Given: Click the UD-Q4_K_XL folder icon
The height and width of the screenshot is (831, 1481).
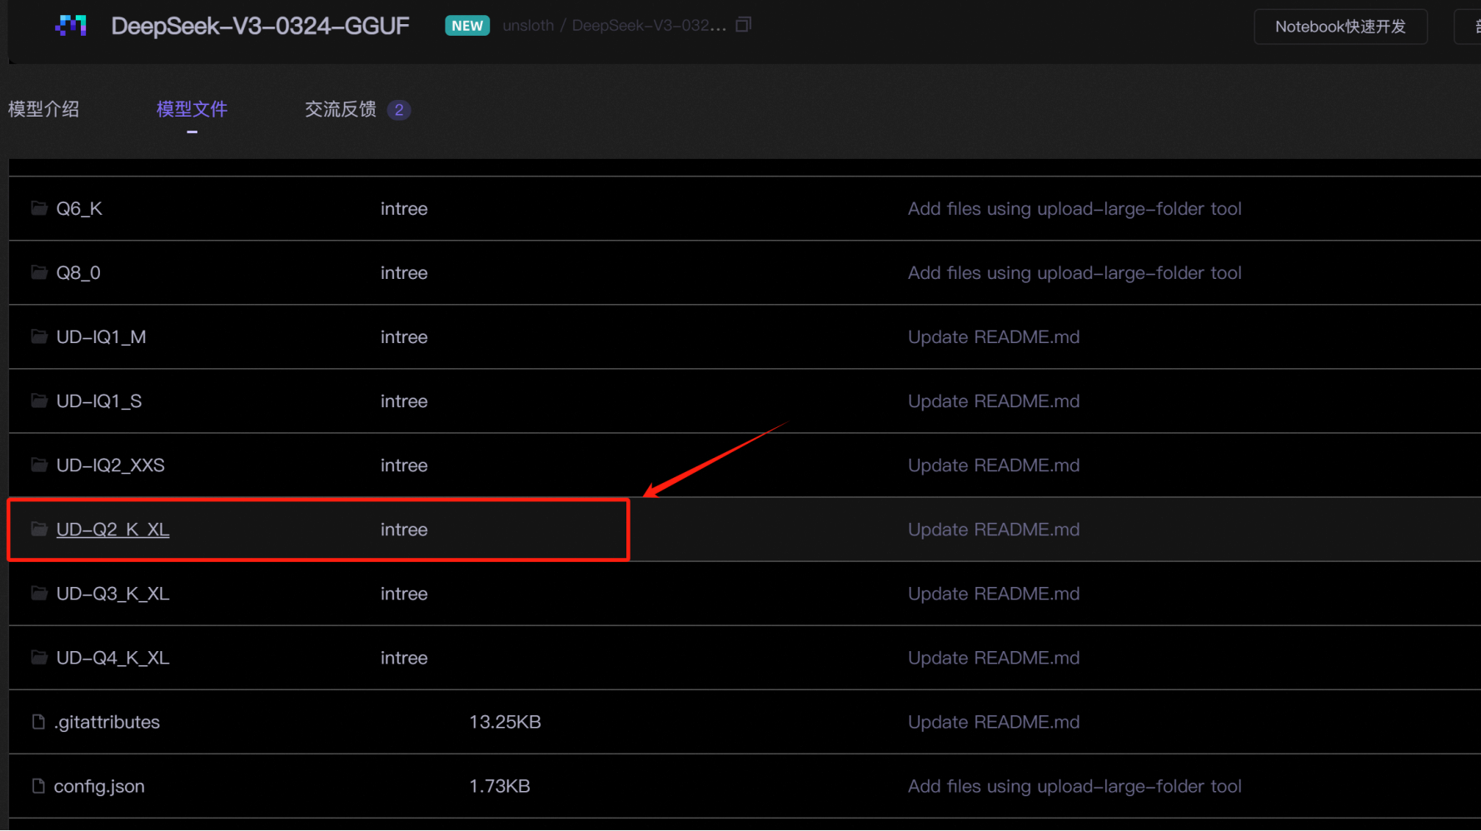Looking at the screenshot, I should (38, 656).
